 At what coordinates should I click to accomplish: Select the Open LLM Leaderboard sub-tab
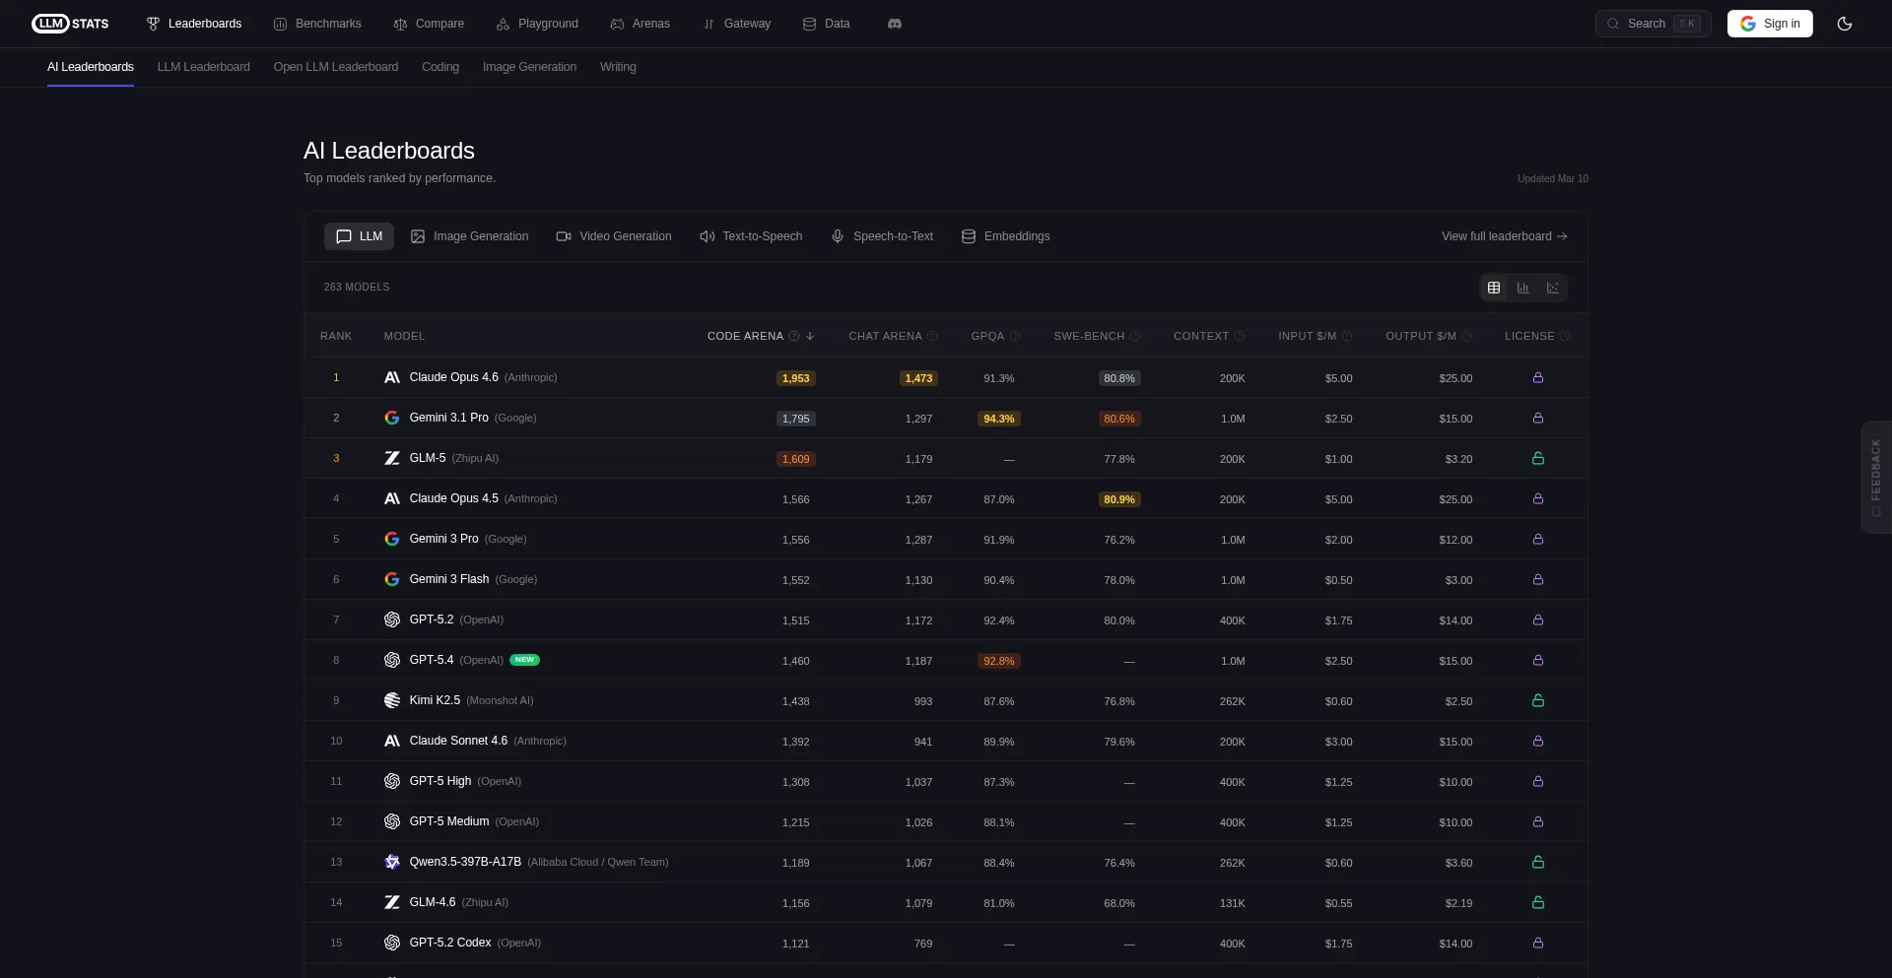pos(336,67)
